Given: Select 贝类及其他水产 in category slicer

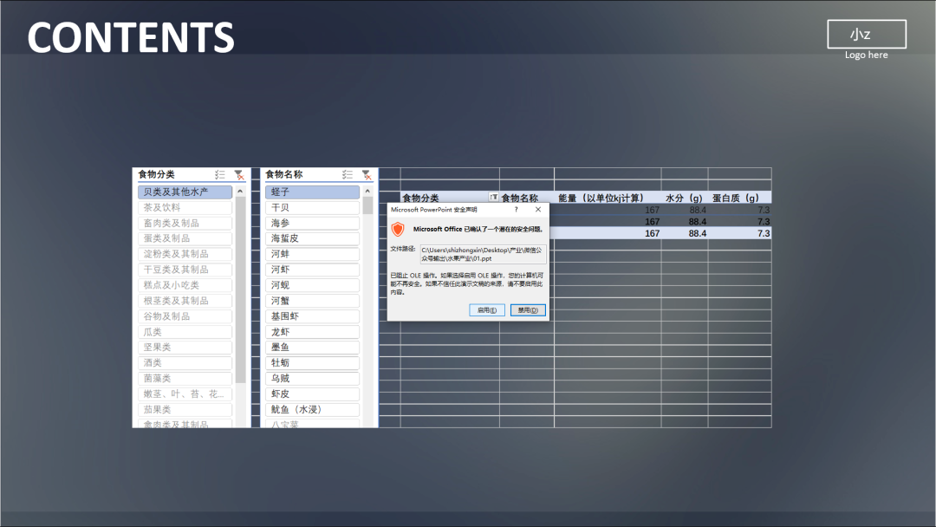Looking at the screenshot, I should (x=185, y=192).
